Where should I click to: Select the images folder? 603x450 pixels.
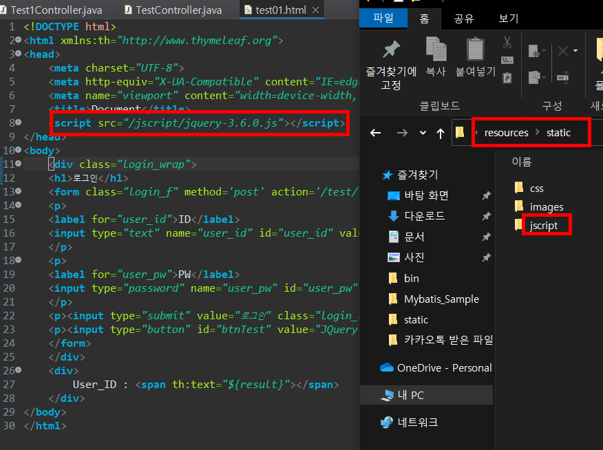pyautogui.click(x=539, y=206)
